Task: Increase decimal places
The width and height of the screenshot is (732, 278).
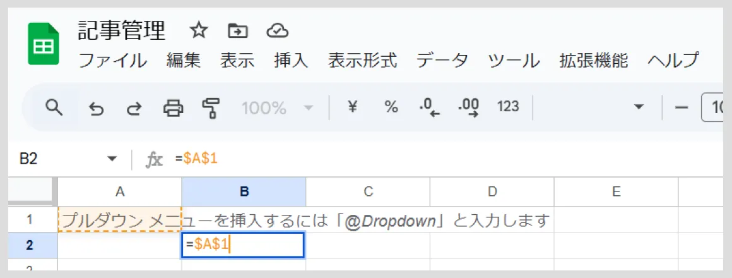Action: click(x=468, y=108)
